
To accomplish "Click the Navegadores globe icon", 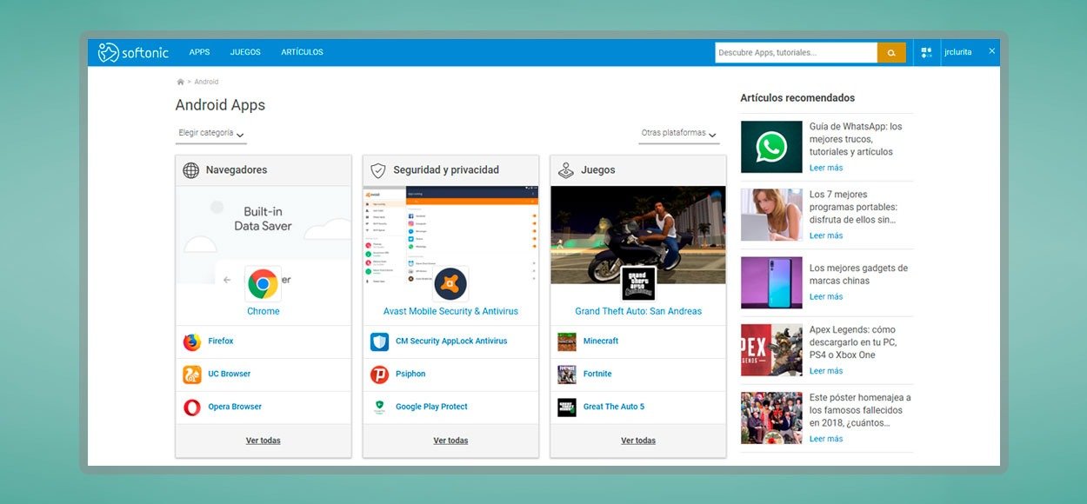I will point(191,170).
